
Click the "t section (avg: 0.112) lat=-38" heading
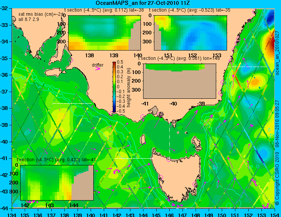pos(104,10)
